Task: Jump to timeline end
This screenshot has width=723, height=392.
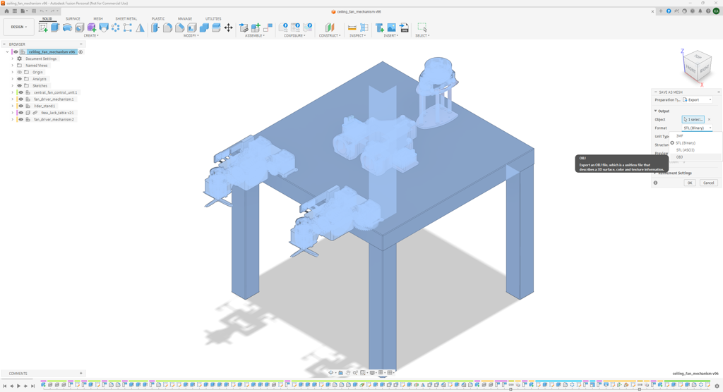Action: [32, 386]
